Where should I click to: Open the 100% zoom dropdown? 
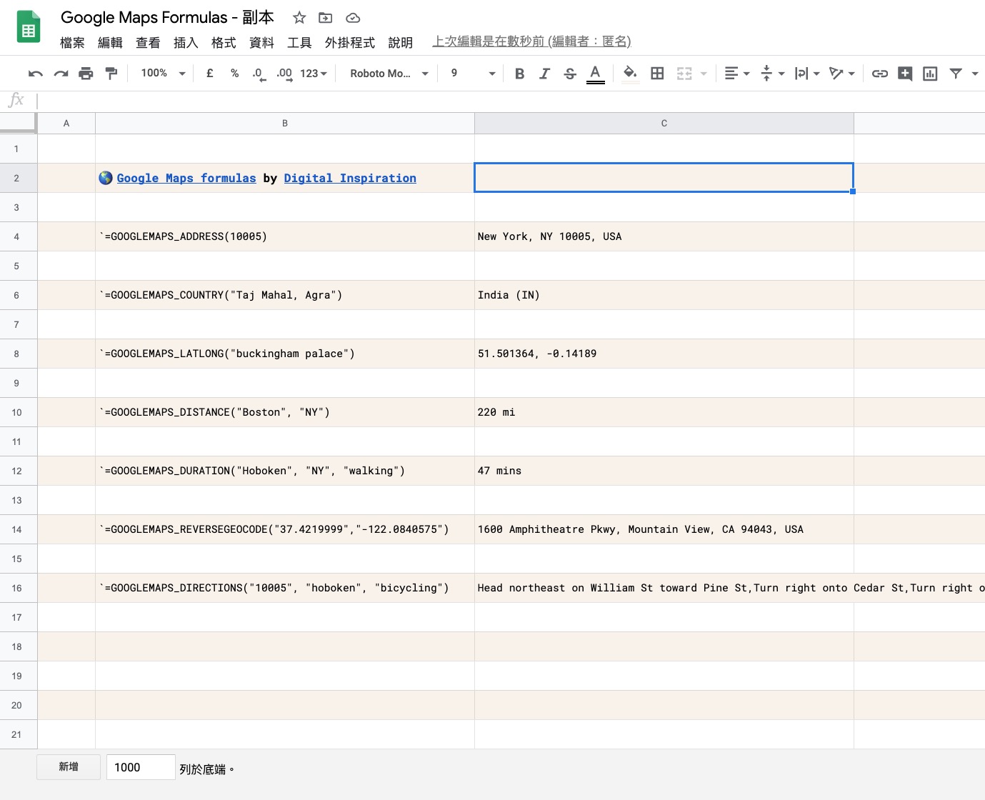pos(163,74)
